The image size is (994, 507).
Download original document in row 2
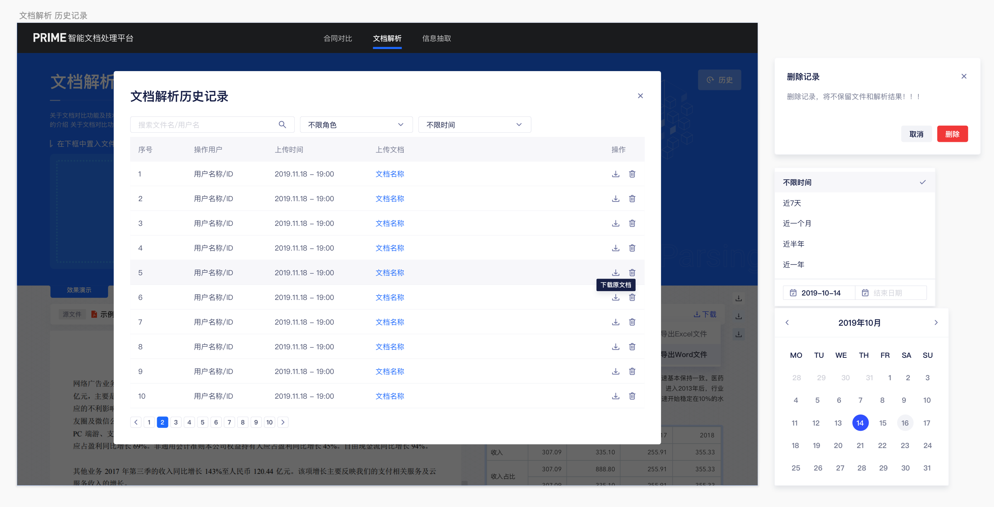[x=615, y=199]
